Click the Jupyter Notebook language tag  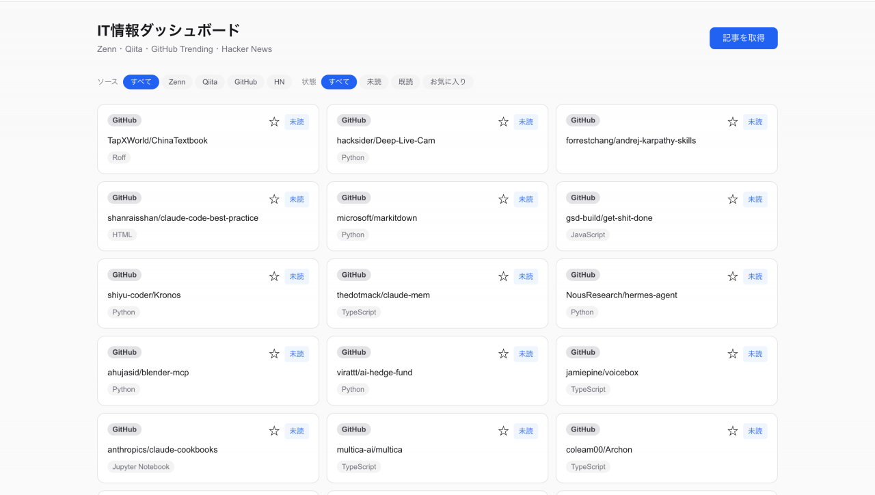(x=141, y=466)
